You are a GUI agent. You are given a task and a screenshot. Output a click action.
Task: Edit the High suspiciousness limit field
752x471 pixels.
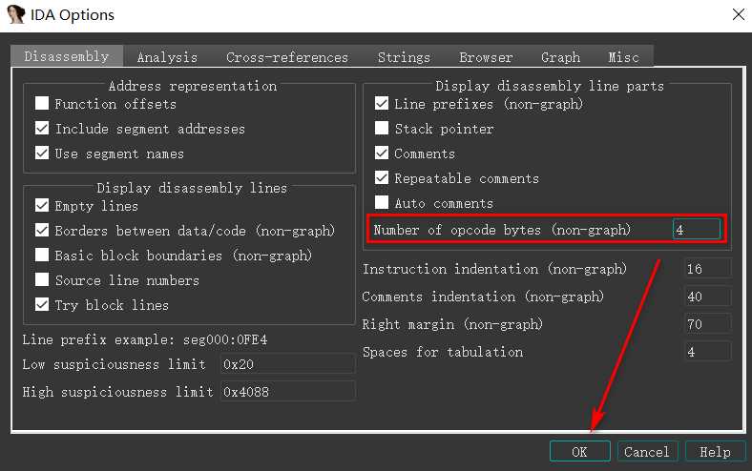(x=287, y=392)
